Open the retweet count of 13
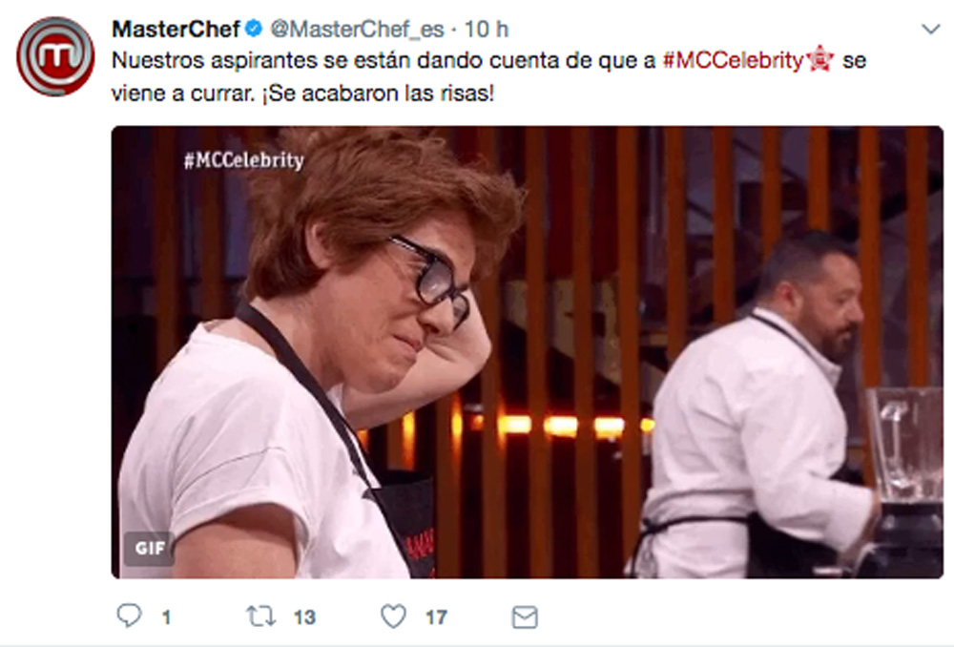954x647 pixels. pyautogui.click(x=305, y=617)
